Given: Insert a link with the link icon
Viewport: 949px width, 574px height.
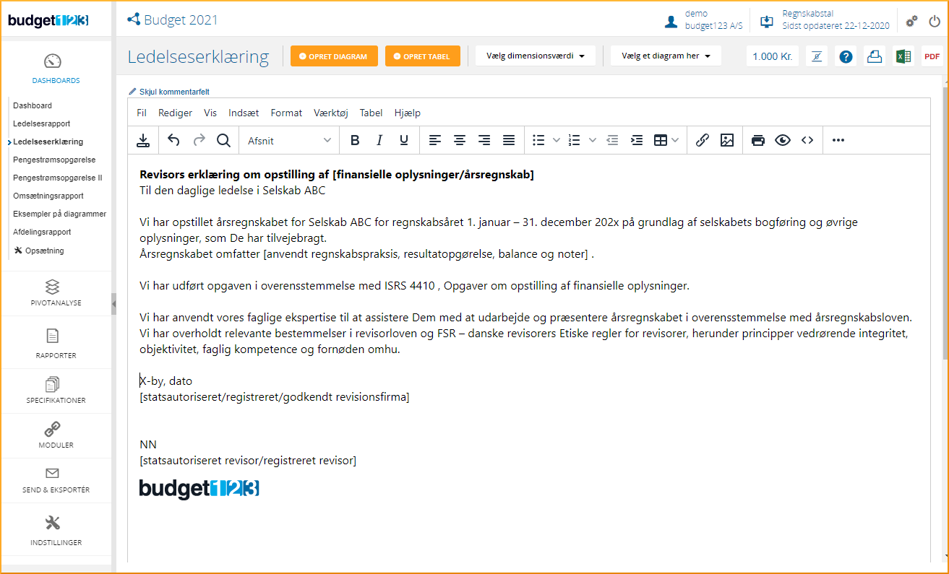Looking at the screenshot, I should (x=702, y=141).
